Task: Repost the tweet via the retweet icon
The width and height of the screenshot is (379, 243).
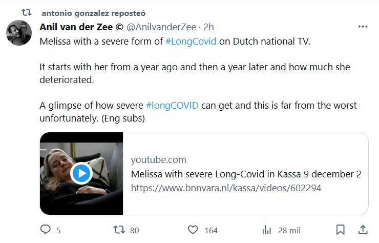Action: point(118,230)
